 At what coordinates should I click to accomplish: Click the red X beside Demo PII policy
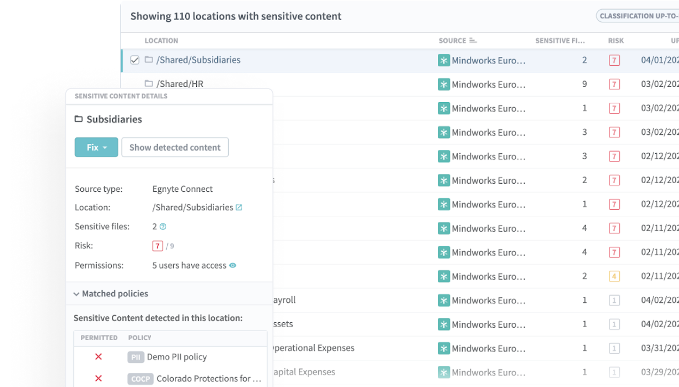click(x=98, y=357)
